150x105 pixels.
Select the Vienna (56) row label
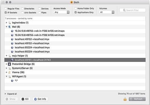[18, 72]
